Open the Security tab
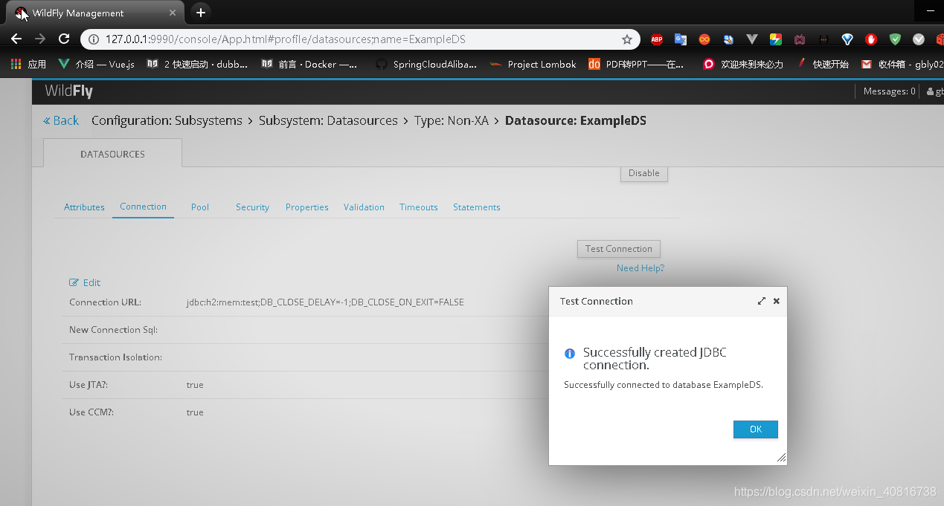This screenshot has width=944, height=506. pyautogui.click(x=252, y=207)
